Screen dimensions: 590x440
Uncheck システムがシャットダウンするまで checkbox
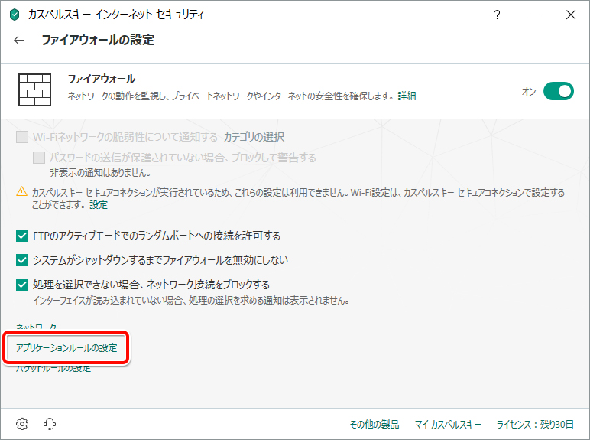(22, 260)
